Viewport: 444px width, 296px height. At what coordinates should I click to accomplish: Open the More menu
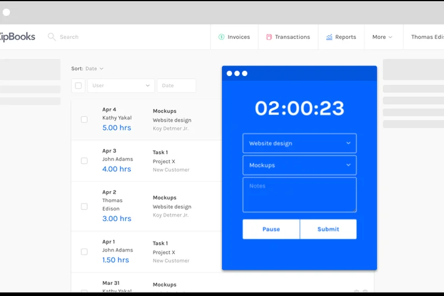tap(382, 37)
